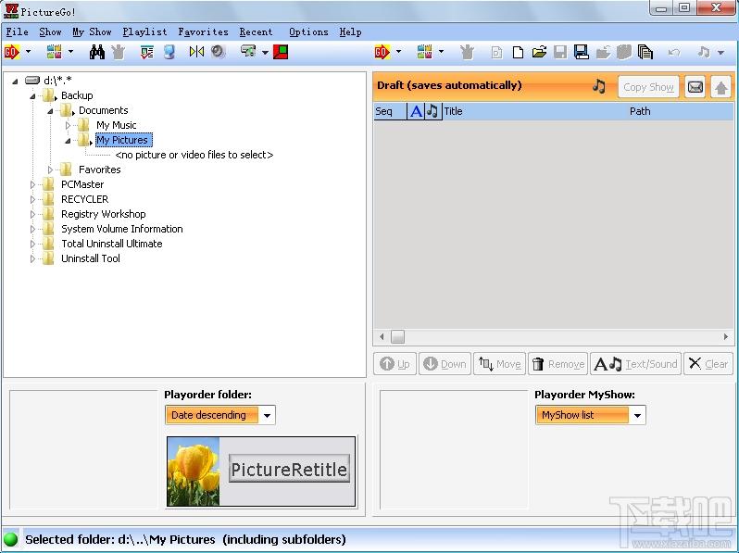Open the Options menu
This screenshot has height=553, width=739.
(308, 32)
